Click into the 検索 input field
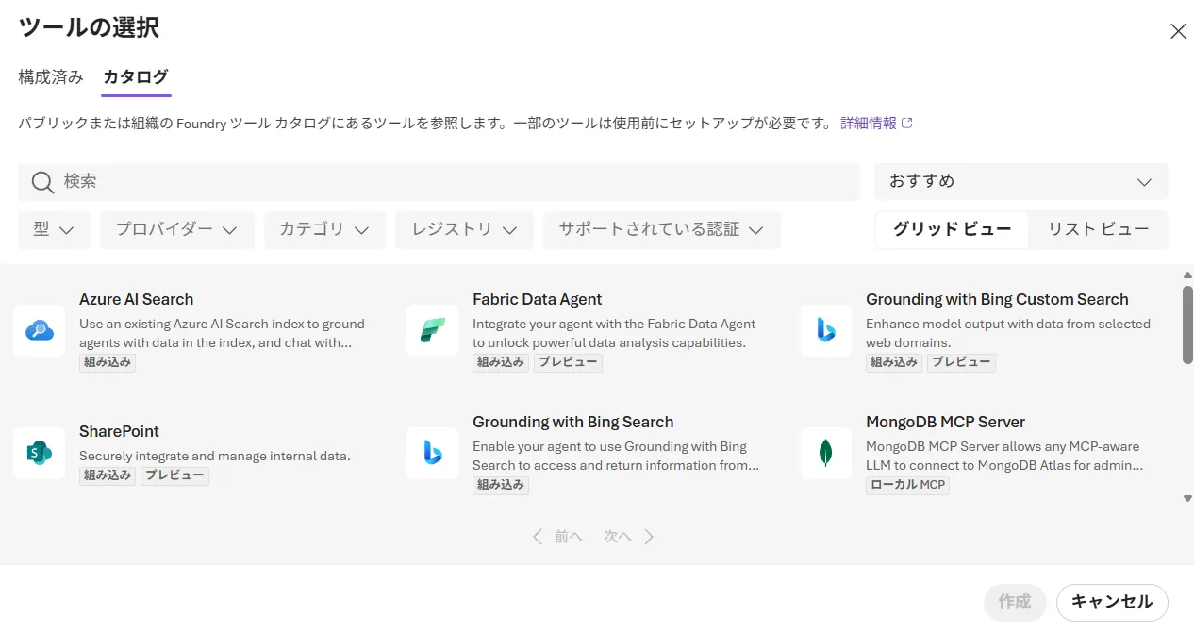Viewport: 1194px width, 633px height. 439,181
